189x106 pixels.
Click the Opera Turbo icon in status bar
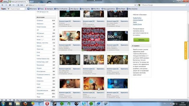14,100
